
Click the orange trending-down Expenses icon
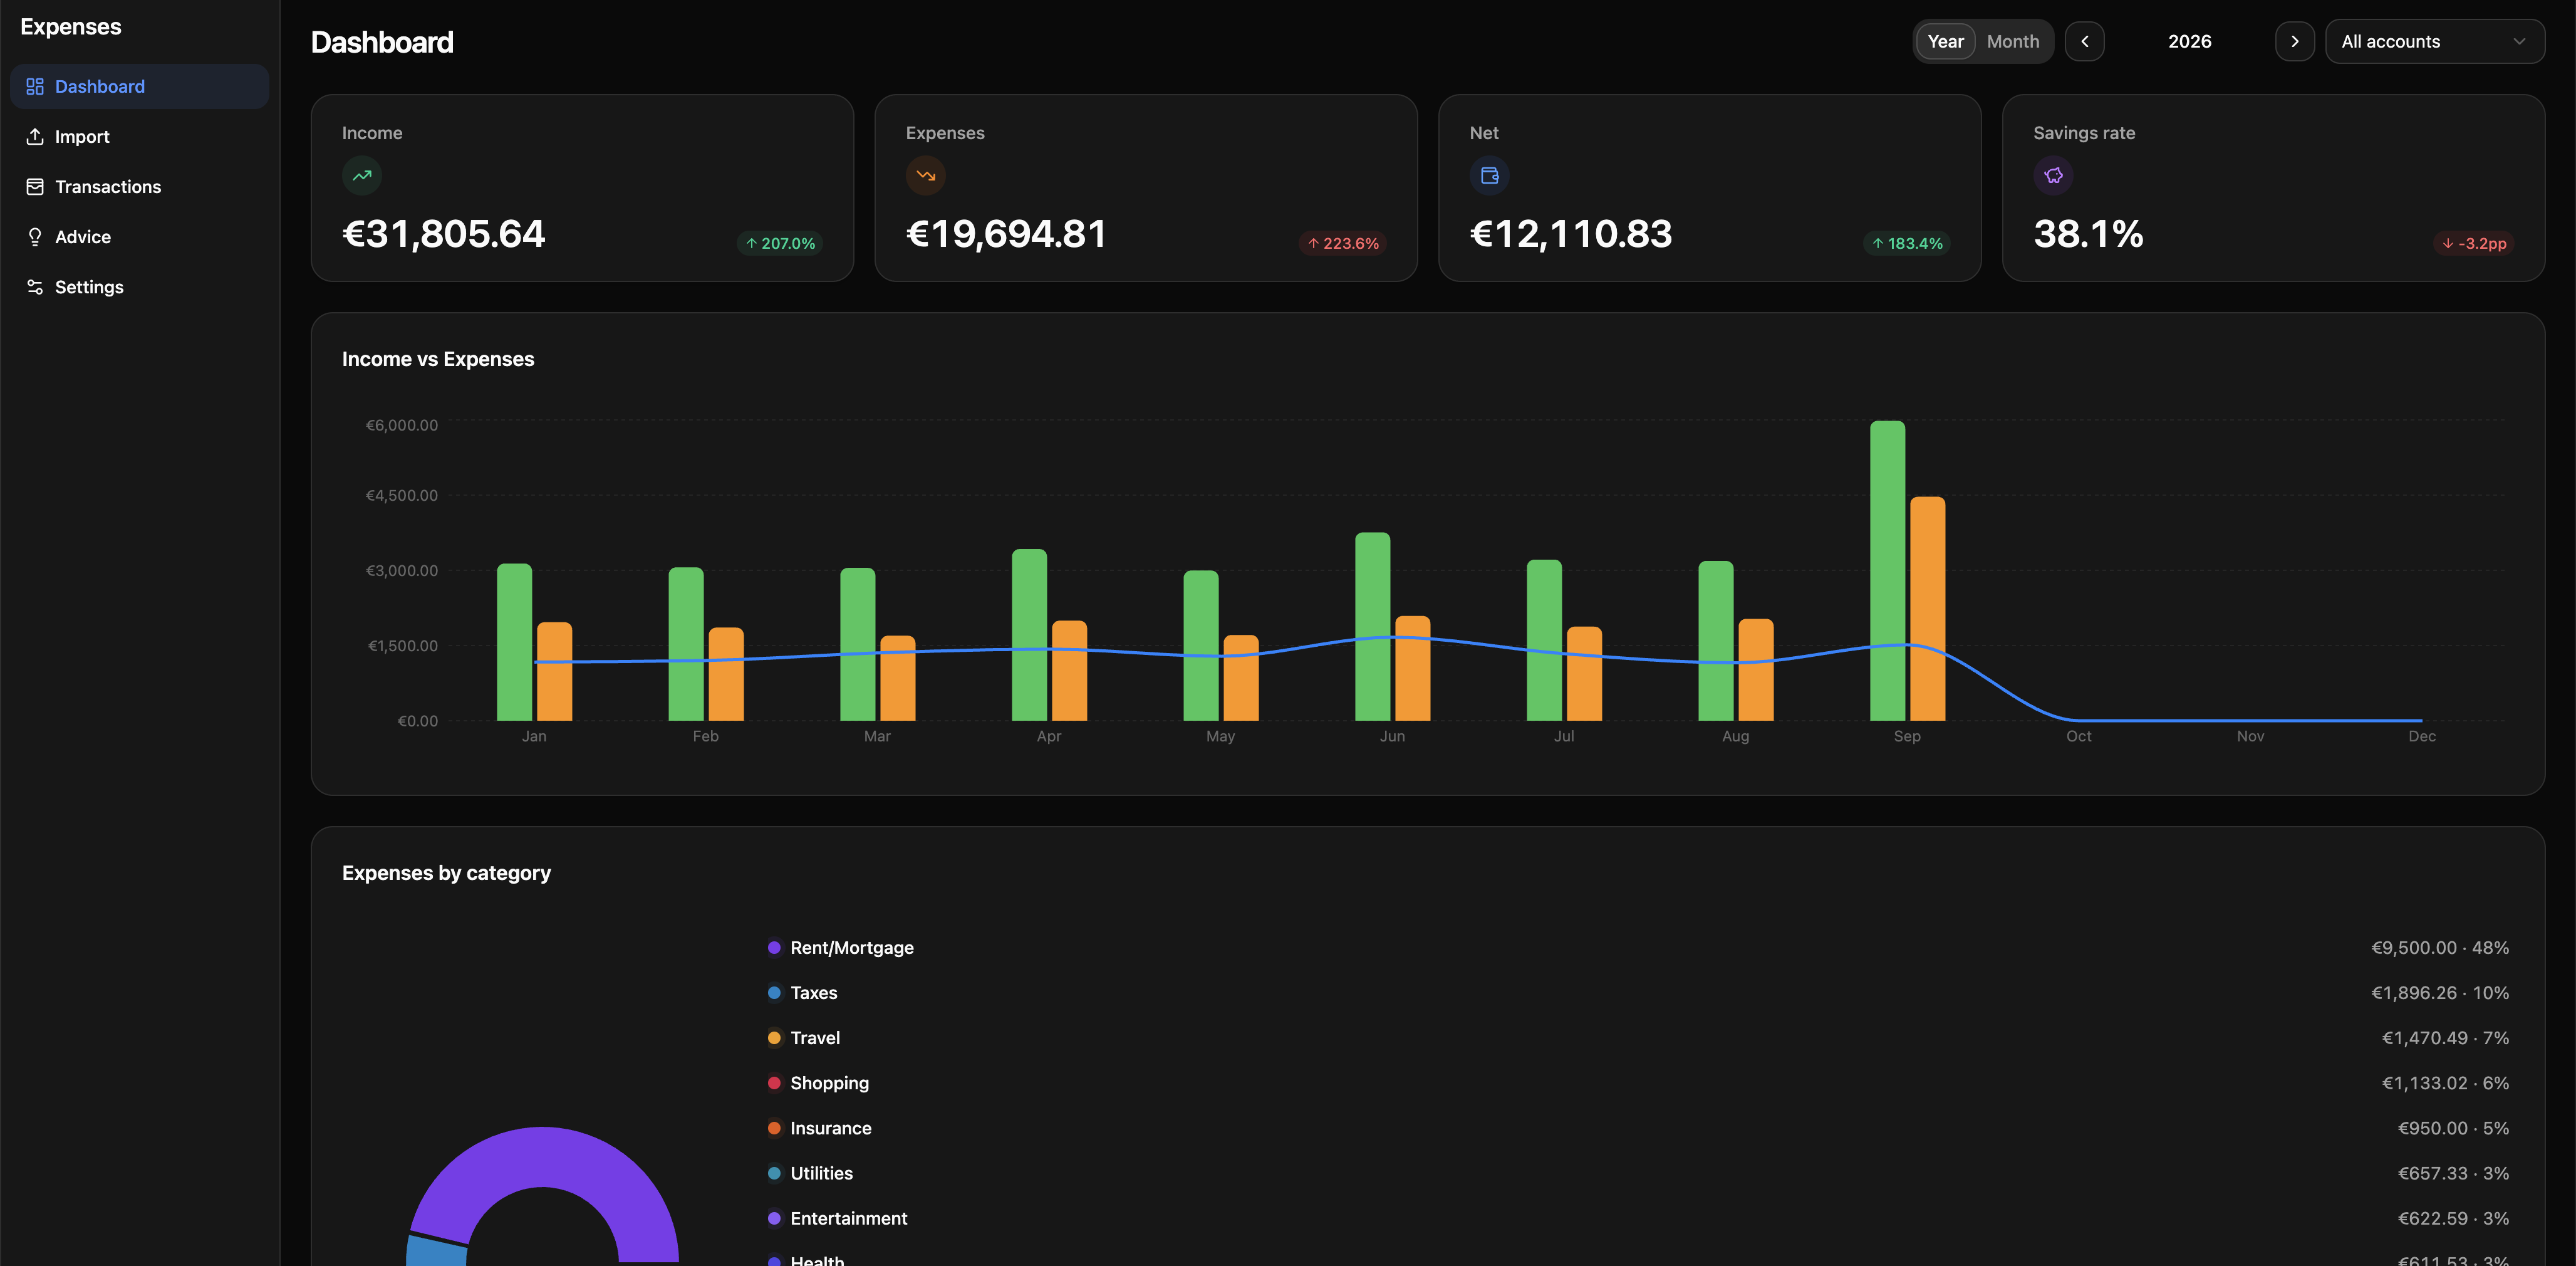point(926,175)
